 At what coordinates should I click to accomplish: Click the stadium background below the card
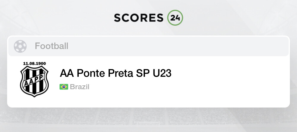tap(148, 121)
